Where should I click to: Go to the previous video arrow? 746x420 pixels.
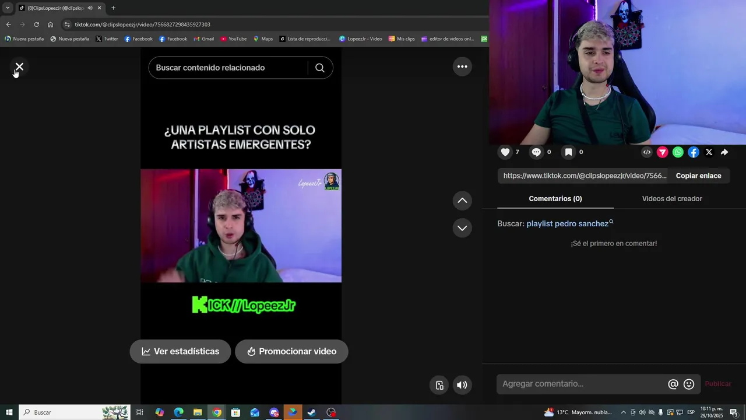tap(462, 201)
